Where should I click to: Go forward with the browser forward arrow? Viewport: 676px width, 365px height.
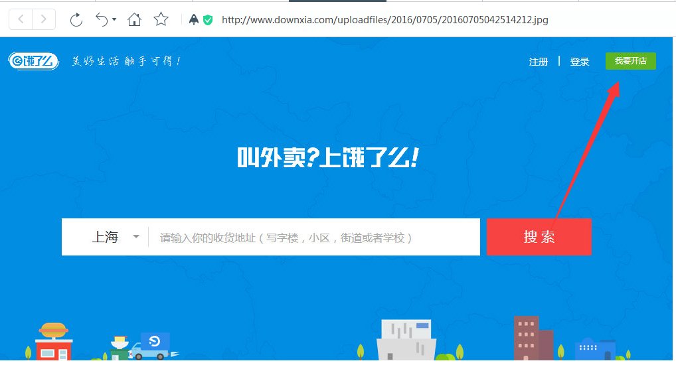(x=44, y=19)
